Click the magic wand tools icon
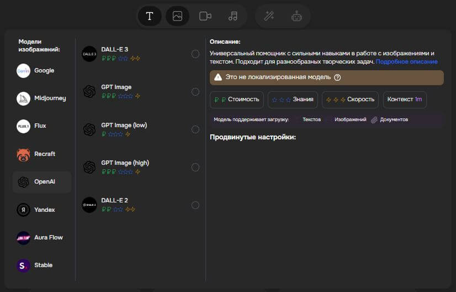 click(x=269, y=16)
